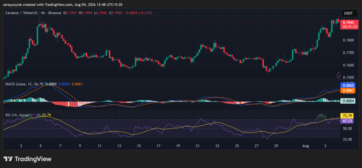Select the open value O0.1947
The image size is (362, 168).
[71, 13]
